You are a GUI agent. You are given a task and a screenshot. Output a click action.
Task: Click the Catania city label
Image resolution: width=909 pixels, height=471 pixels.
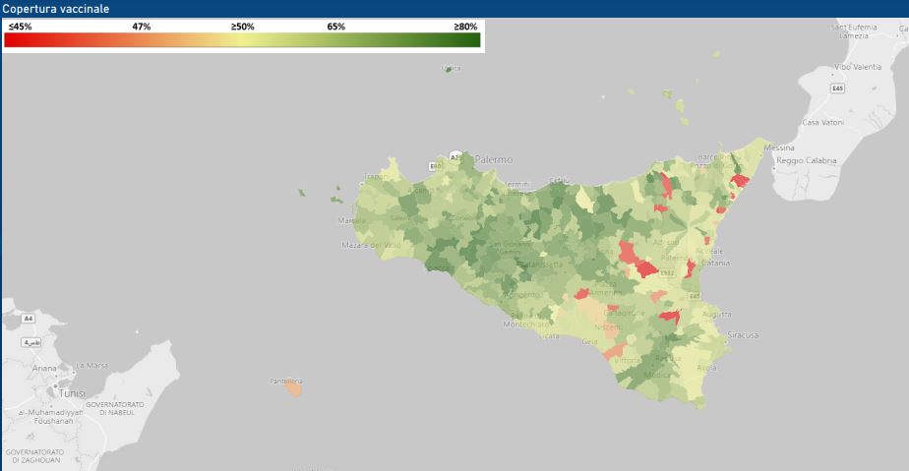point(715,263)
